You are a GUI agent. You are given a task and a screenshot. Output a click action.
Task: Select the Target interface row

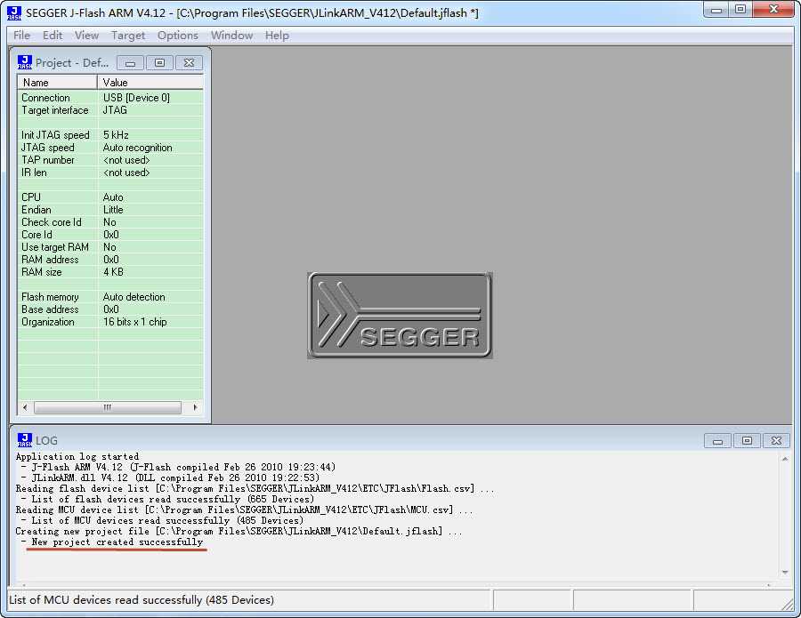pyautogui.click(x=110, y=110)
